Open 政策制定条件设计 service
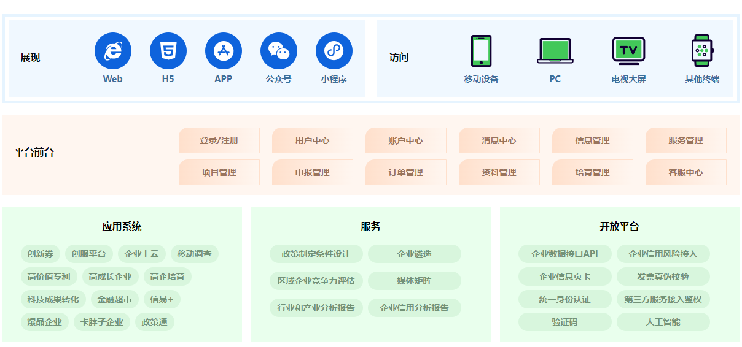 [316, 254]
